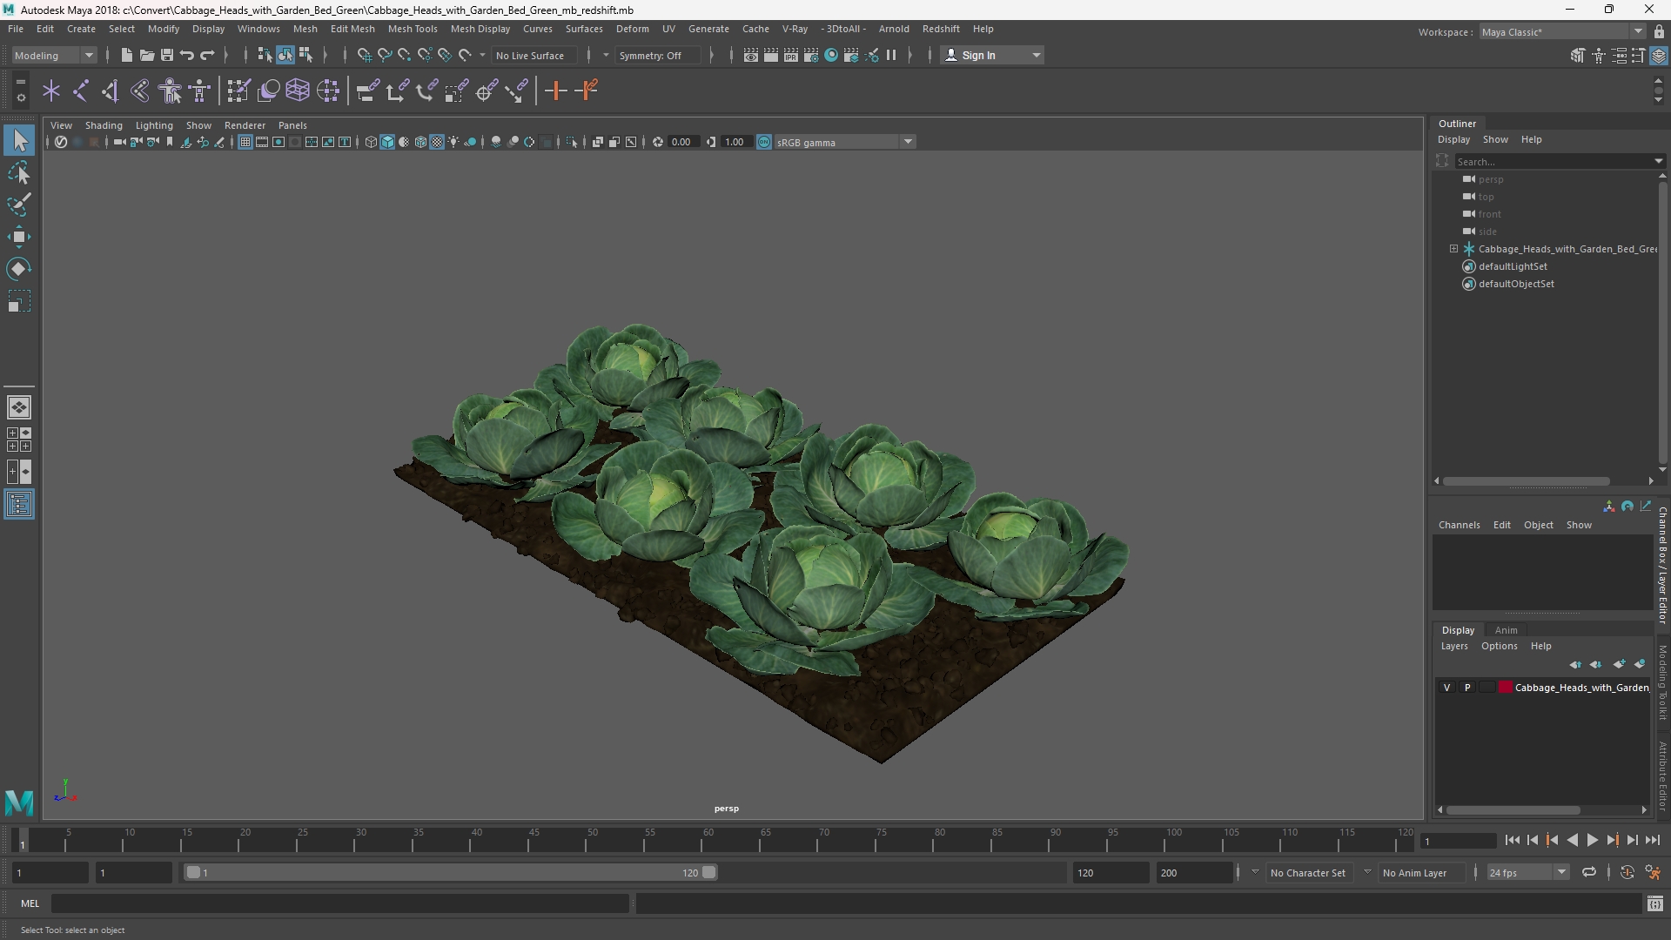Choose the Move tool in toolbox

pyautogui.click(x=19, y=237)
